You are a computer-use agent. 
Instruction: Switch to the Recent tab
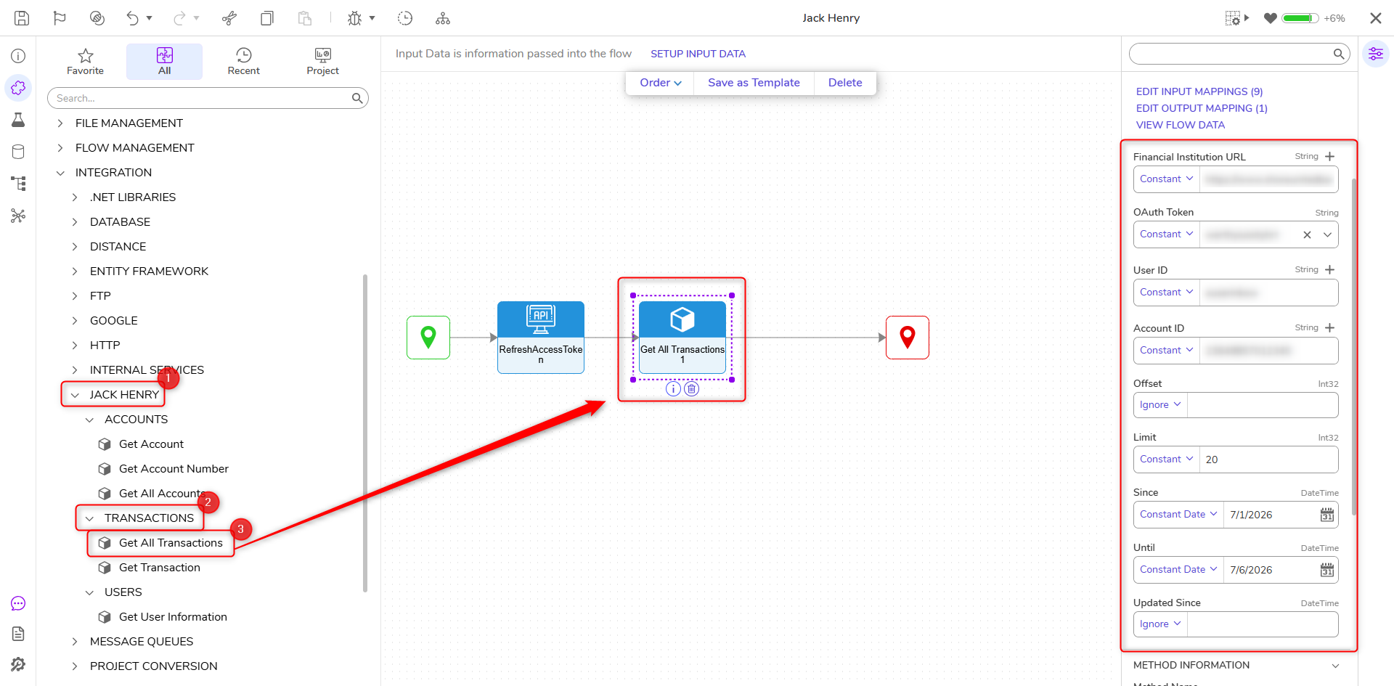244,62
